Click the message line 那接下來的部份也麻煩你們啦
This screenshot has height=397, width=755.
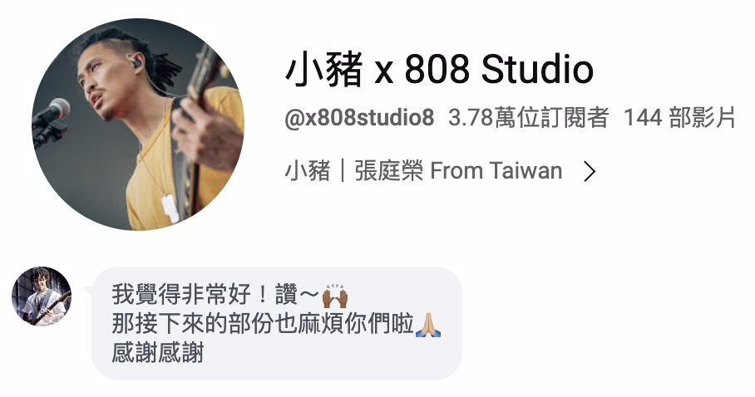click(263, 323)
